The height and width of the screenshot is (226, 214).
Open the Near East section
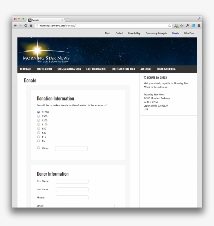[x=26, y=69]
